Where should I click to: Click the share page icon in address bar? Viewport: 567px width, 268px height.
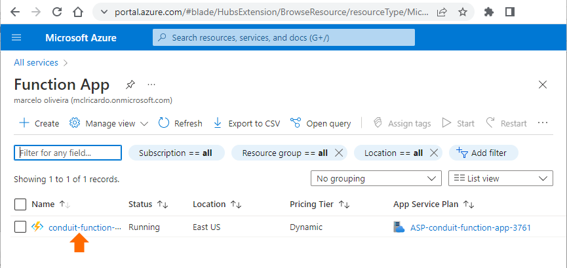(x=442, y=12)
